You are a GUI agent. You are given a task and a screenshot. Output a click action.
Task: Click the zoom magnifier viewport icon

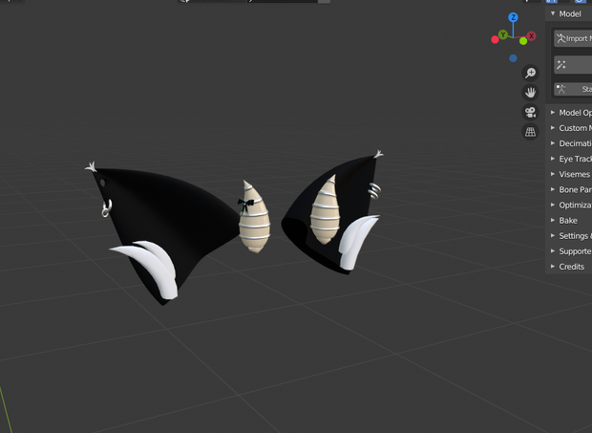click(531, 73)
